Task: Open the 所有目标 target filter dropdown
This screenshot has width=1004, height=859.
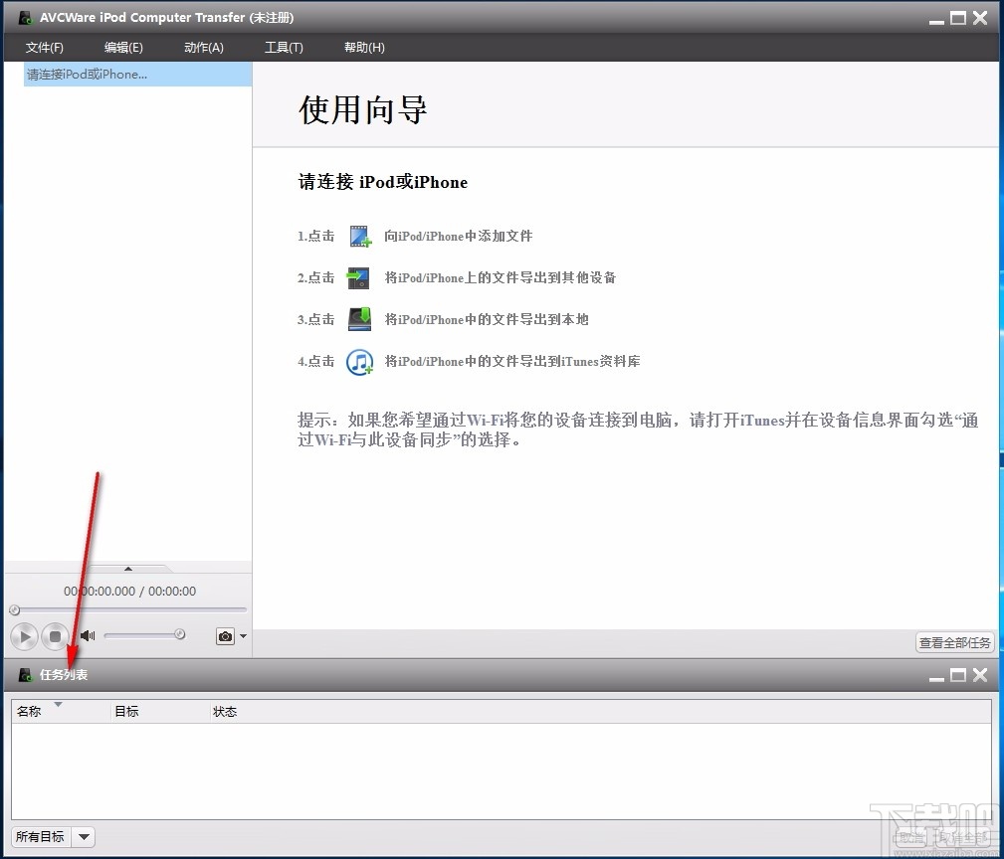Action: coord(83,837)
